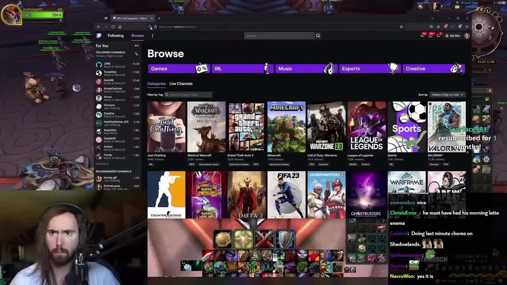507x285 pixels.
Task: Open LIRIK channel in sidebar
Action: click(118, 65)
